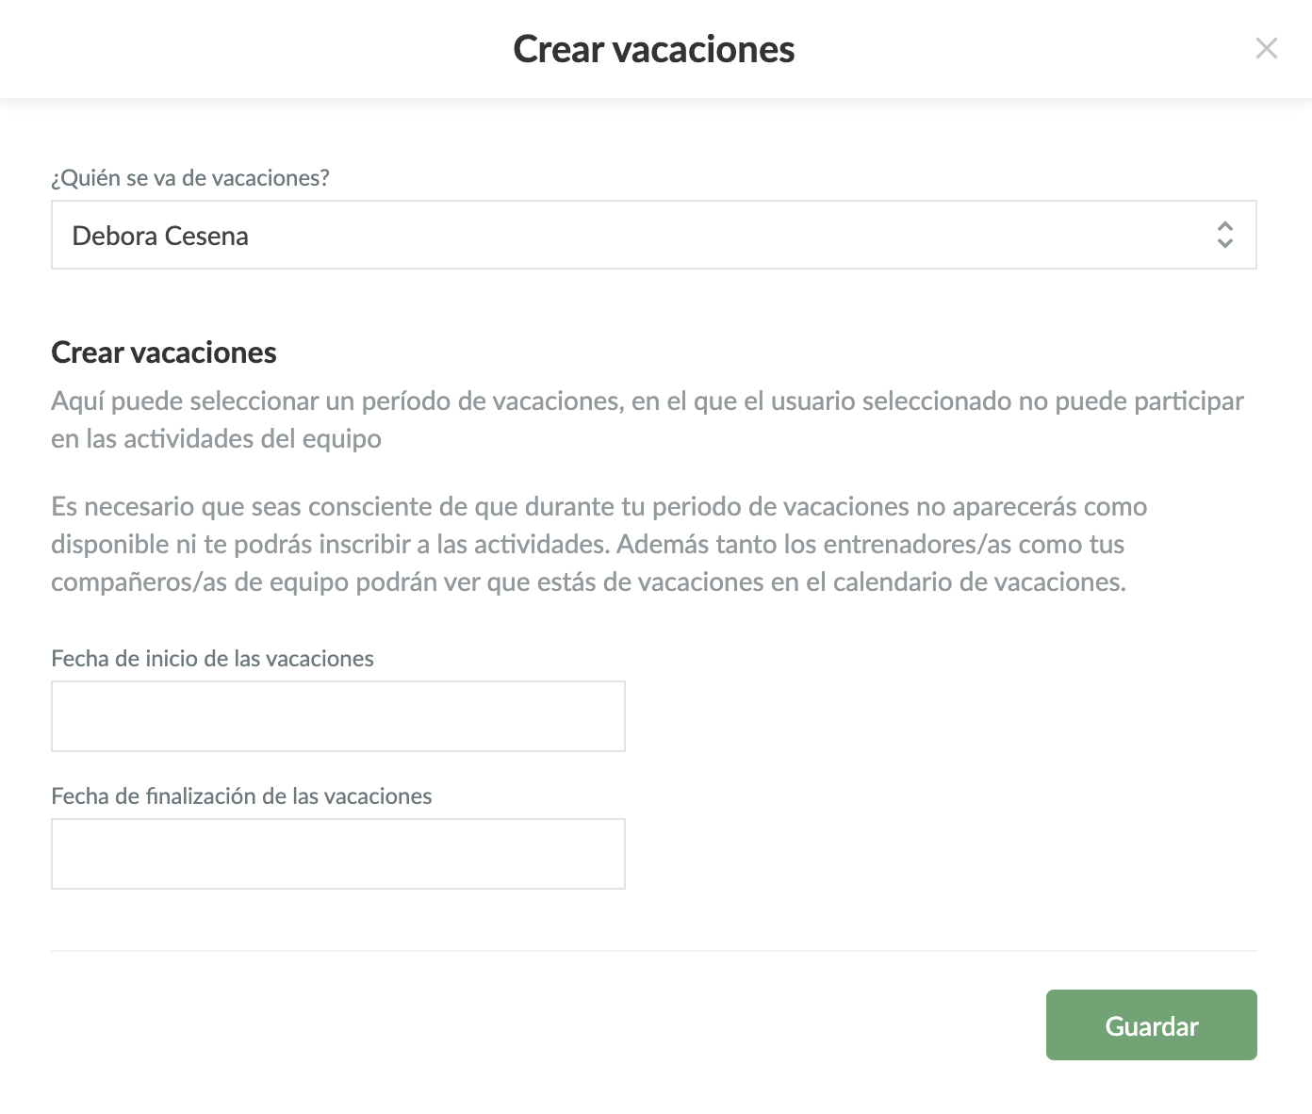Click the divider line above the Guardar button
1312x1114 pixels.
[653, 951]
